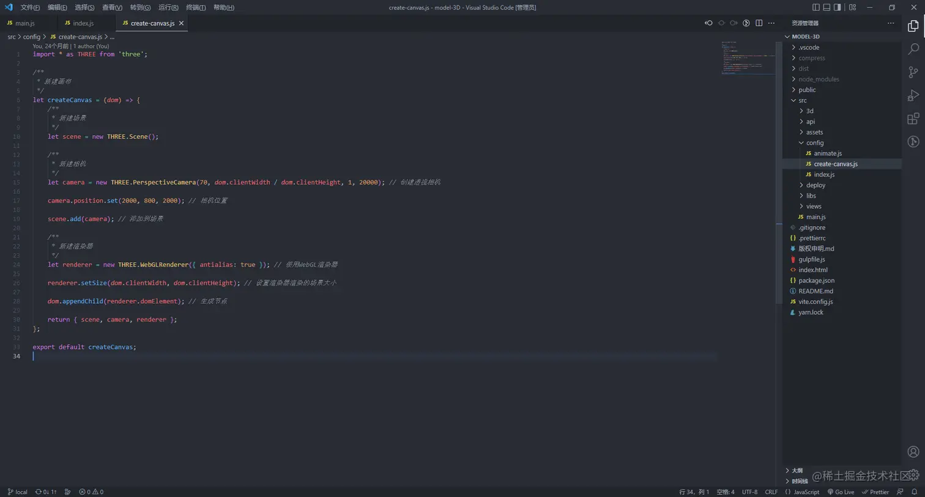Collapse the config folder
The image size is (925, 497).
tap(842, 142)
